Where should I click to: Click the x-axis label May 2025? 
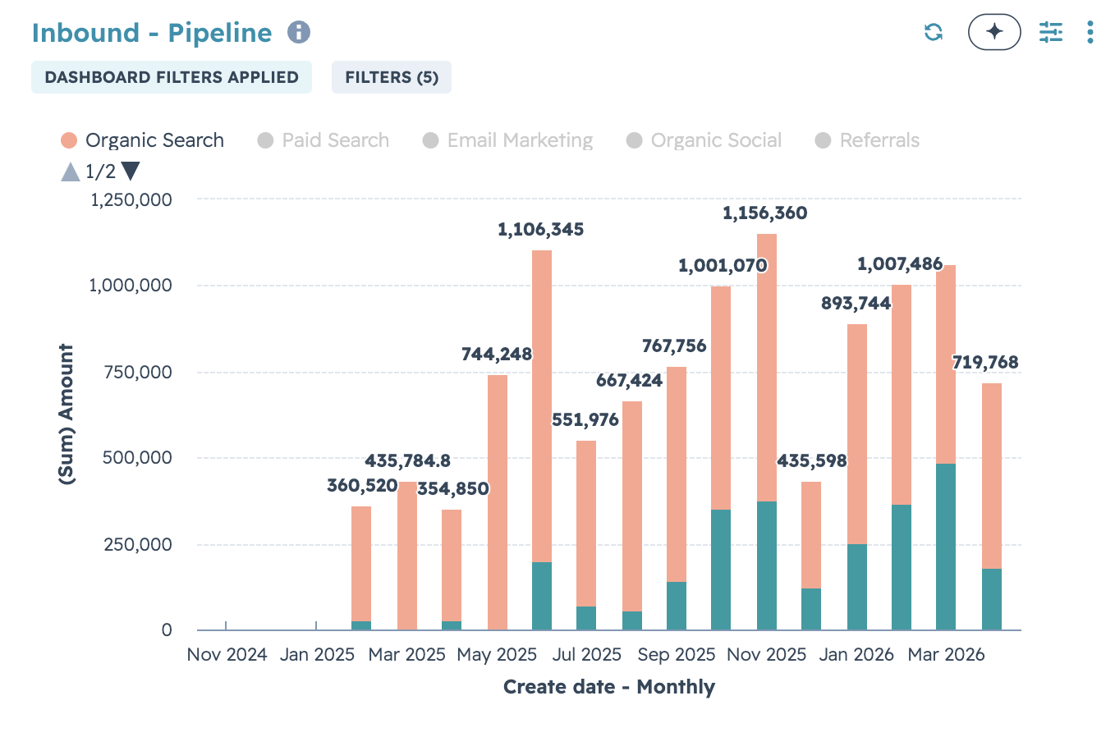[497, 655]
